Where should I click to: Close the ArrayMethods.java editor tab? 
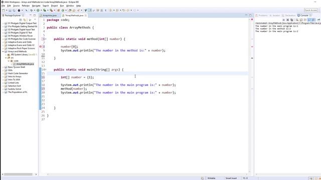point(86,15)
